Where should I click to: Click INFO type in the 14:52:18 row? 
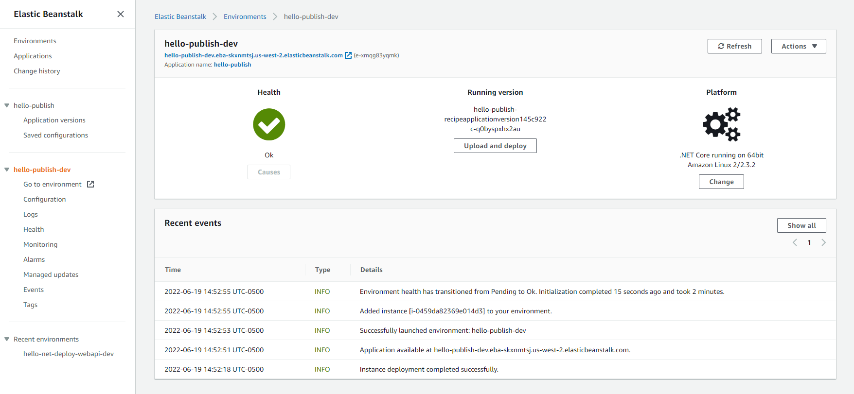click(x=322, y=369)
